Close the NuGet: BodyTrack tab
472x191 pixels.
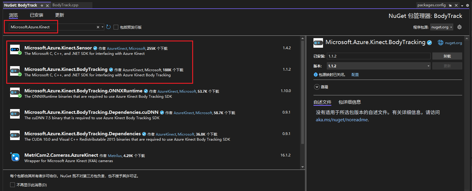pyautogui.click(x=47, y=5)
